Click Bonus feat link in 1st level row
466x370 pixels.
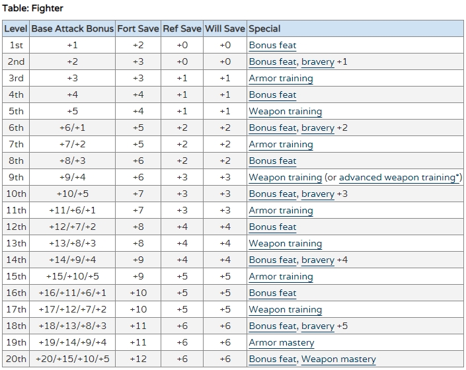(272, 46)
